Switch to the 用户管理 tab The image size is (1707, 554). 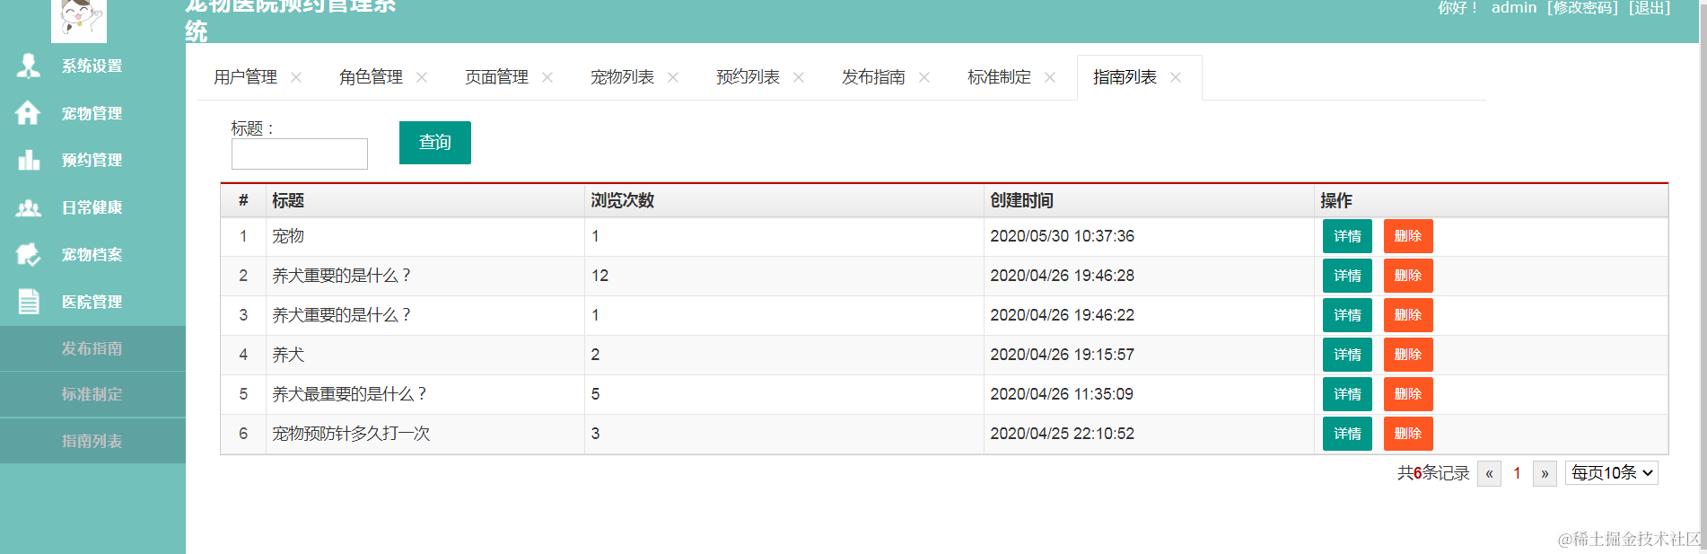coord(245,77)
